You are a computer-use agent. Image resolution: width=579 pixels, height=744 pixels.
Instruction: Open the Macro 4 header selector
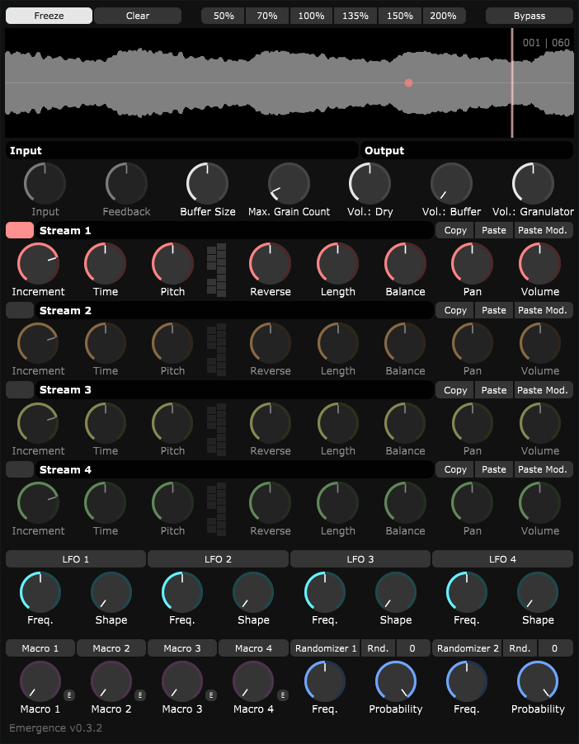click(253, 648)
